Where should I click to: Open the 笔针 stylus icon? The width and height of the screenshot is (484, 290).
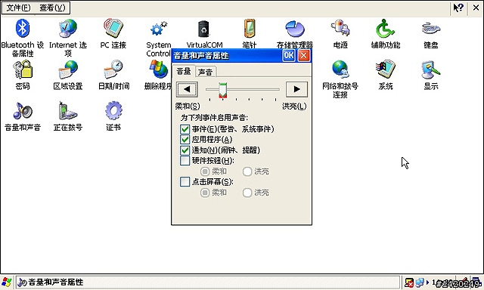pos(250,29)
